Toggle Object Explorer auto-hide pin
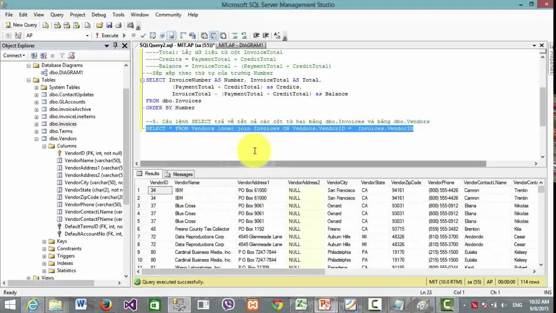Screen dimensions: 556x313 [115, 46]
